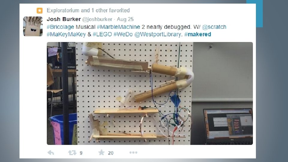Open the more options ellipsis icon

[x=133, y=152]
